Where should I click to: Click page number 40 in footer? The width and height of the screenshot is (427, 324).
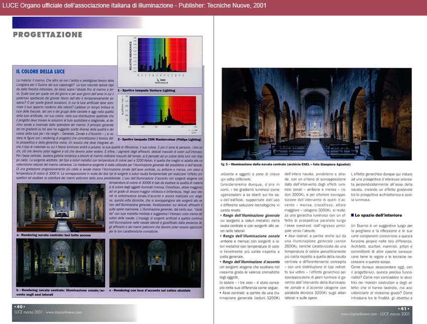coord(19,307)
